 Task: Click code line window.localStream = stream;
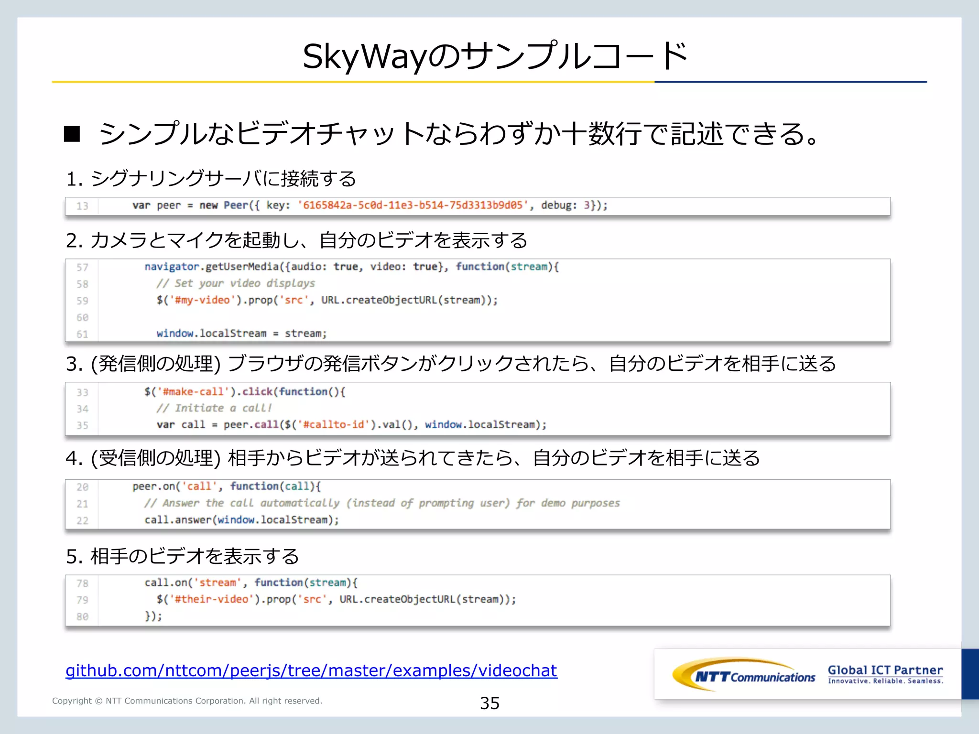[241, 334]
